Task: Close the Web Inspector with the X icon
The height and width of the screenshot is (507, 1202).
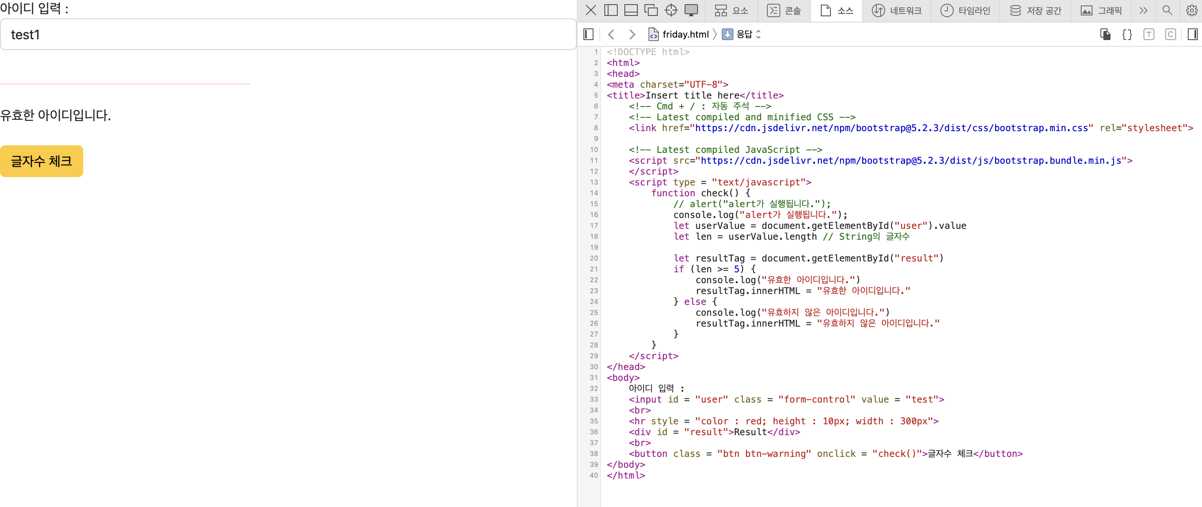Action: [591, 10]
